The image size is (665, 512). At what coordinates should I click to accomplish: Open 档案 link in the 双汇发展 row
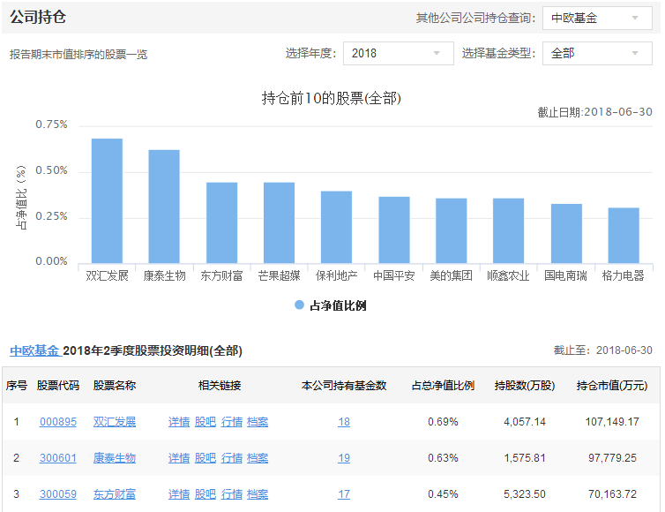258,422
